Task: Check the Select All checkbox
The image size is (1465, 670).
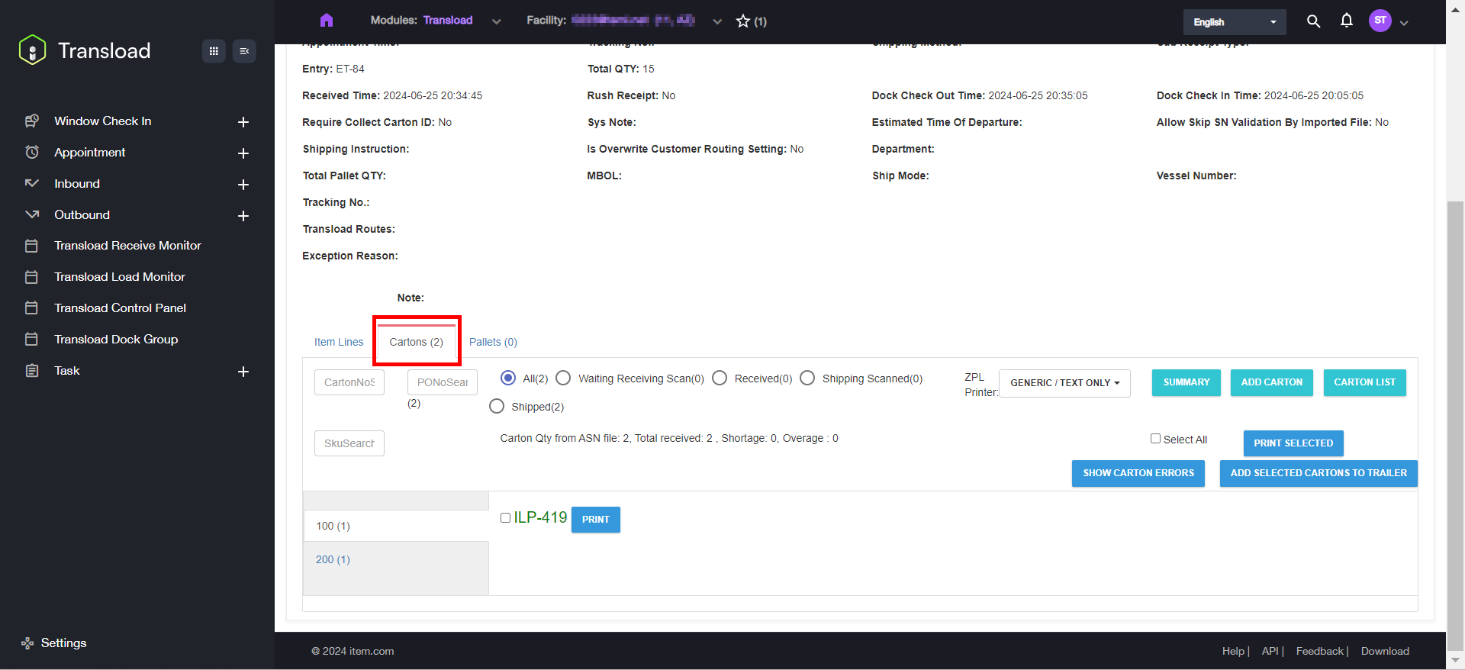Action: [x=1155, y=439]
